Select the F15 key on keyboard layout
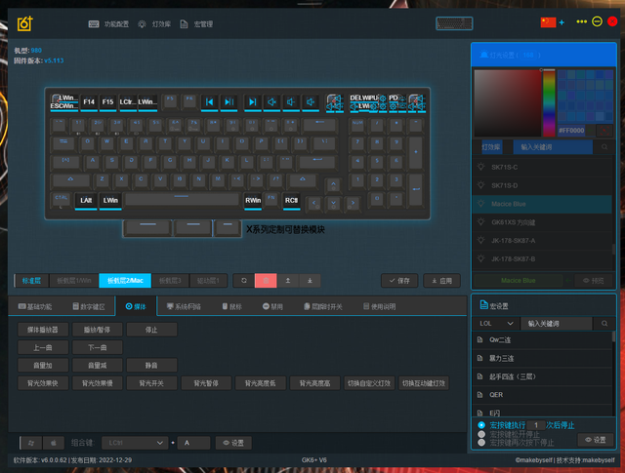This screenshot has height=473, width=625. pyautogui.click(x=108, y=102)
